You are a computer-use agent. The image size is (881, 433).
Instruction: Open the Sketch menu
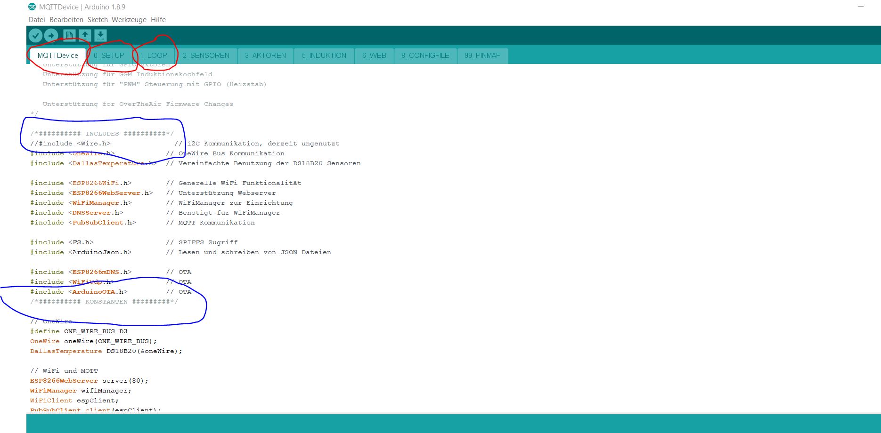(x=98, y=20)
